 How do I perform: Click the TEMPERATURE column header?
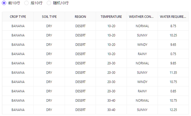pyautogui.click(x=111, y=16)
